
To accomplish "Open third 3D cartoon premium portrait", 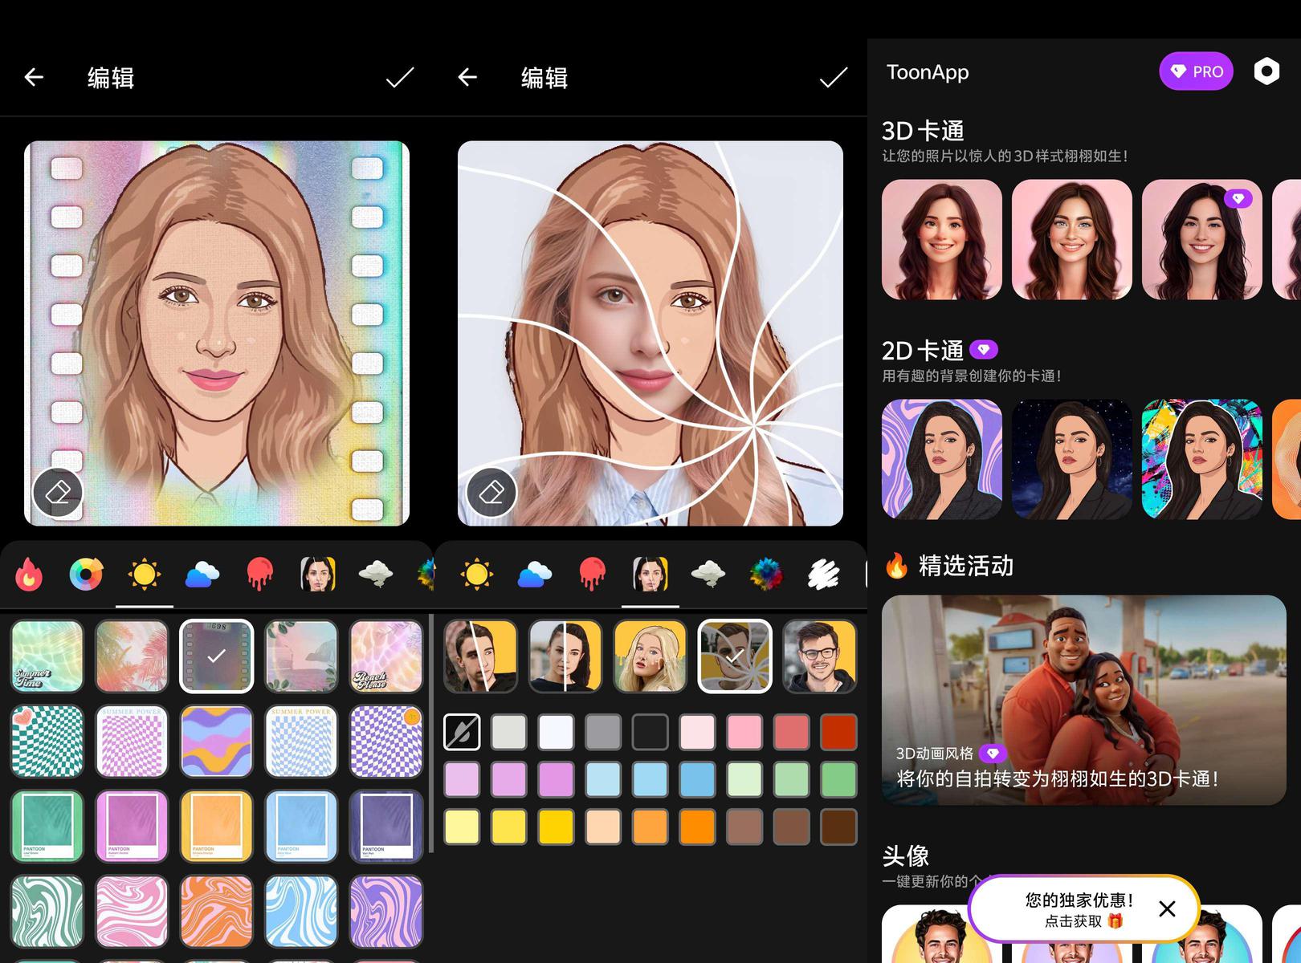I will [x=1202, y=240].
